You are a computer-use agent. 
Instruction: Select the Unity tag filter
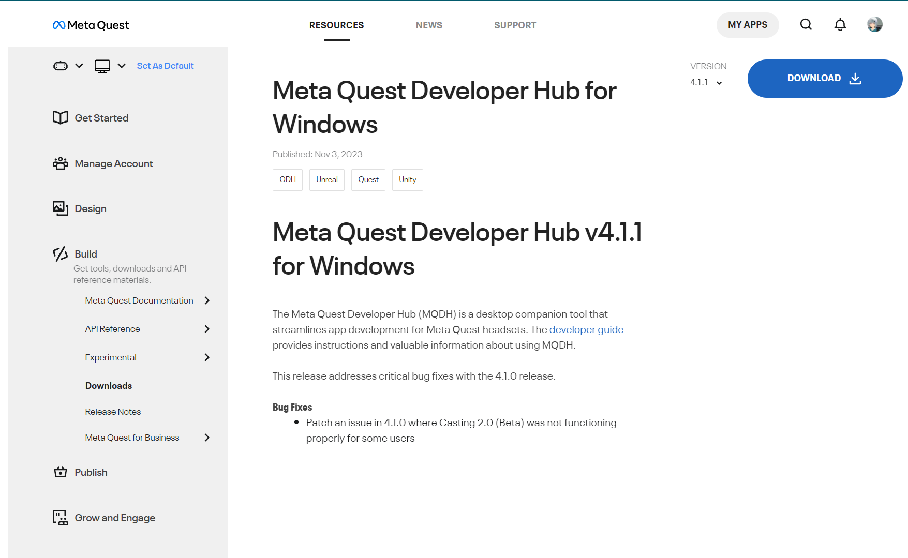407,179
